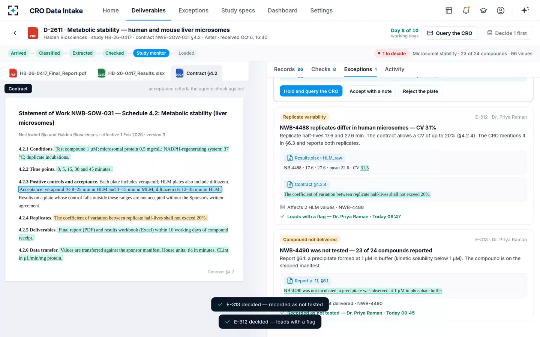The width and height of the screenshot is (540, 337).
Task: Open the Exceptions top navigation item
Action: click(193, 10)
